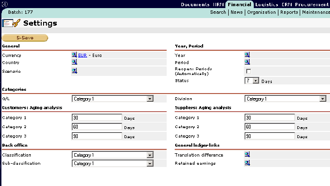
Task: Click the round logo icon in the title bar
Action: (5, 4)
